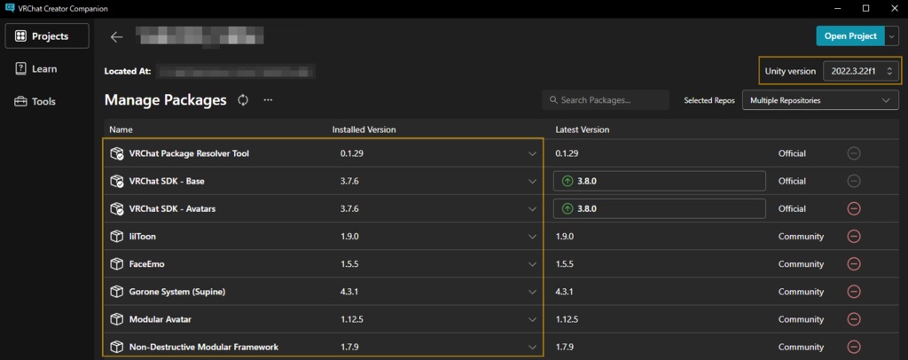Image resolution: width=908 pixels, height=360 pixels.
Task: Update VRChat SDK - Base to 3.8.0
Action: (x=660, y=181)
